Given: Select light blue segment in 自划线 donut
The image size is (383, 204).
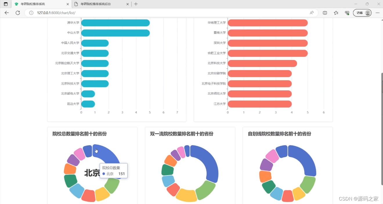Looking at the screenshot, I should tap(277, 194).
